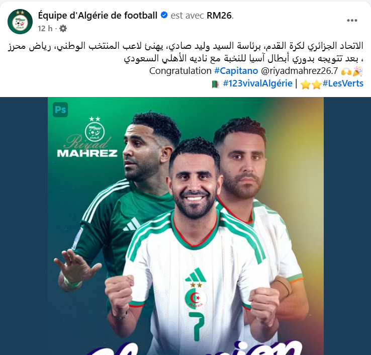
Task: Click the blue verified badge icon
Action: click(164, 15)
